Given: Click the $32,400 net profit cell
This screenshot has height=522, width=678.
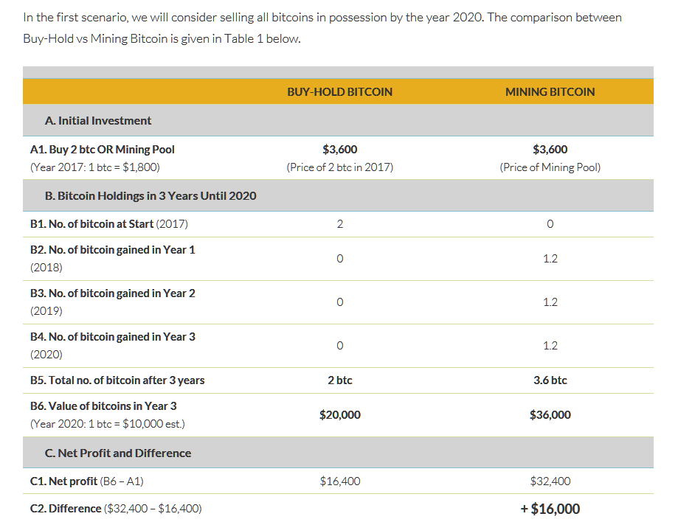Looking at the screenshot, I should pyautogui.click(x=550, y=481).
